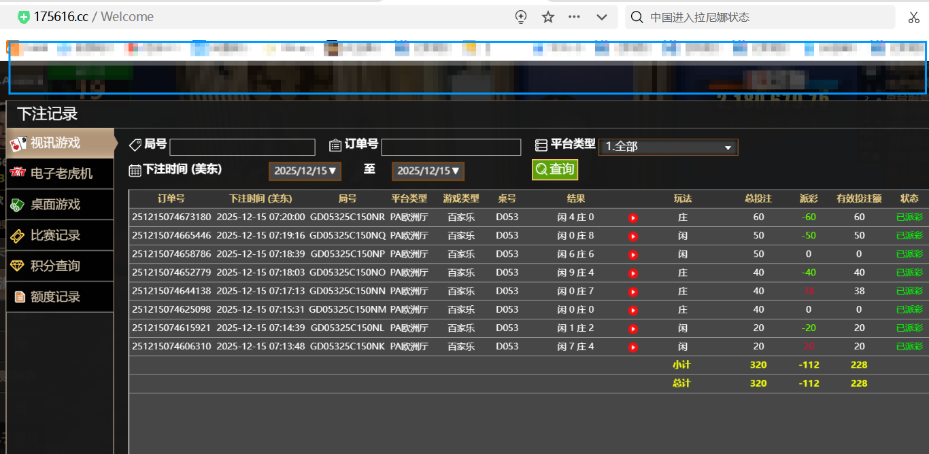Viewport: 929px width, 454px height.
Task: Switch to the 电子老虎机 tab
Action: click(x=60, y=173)
